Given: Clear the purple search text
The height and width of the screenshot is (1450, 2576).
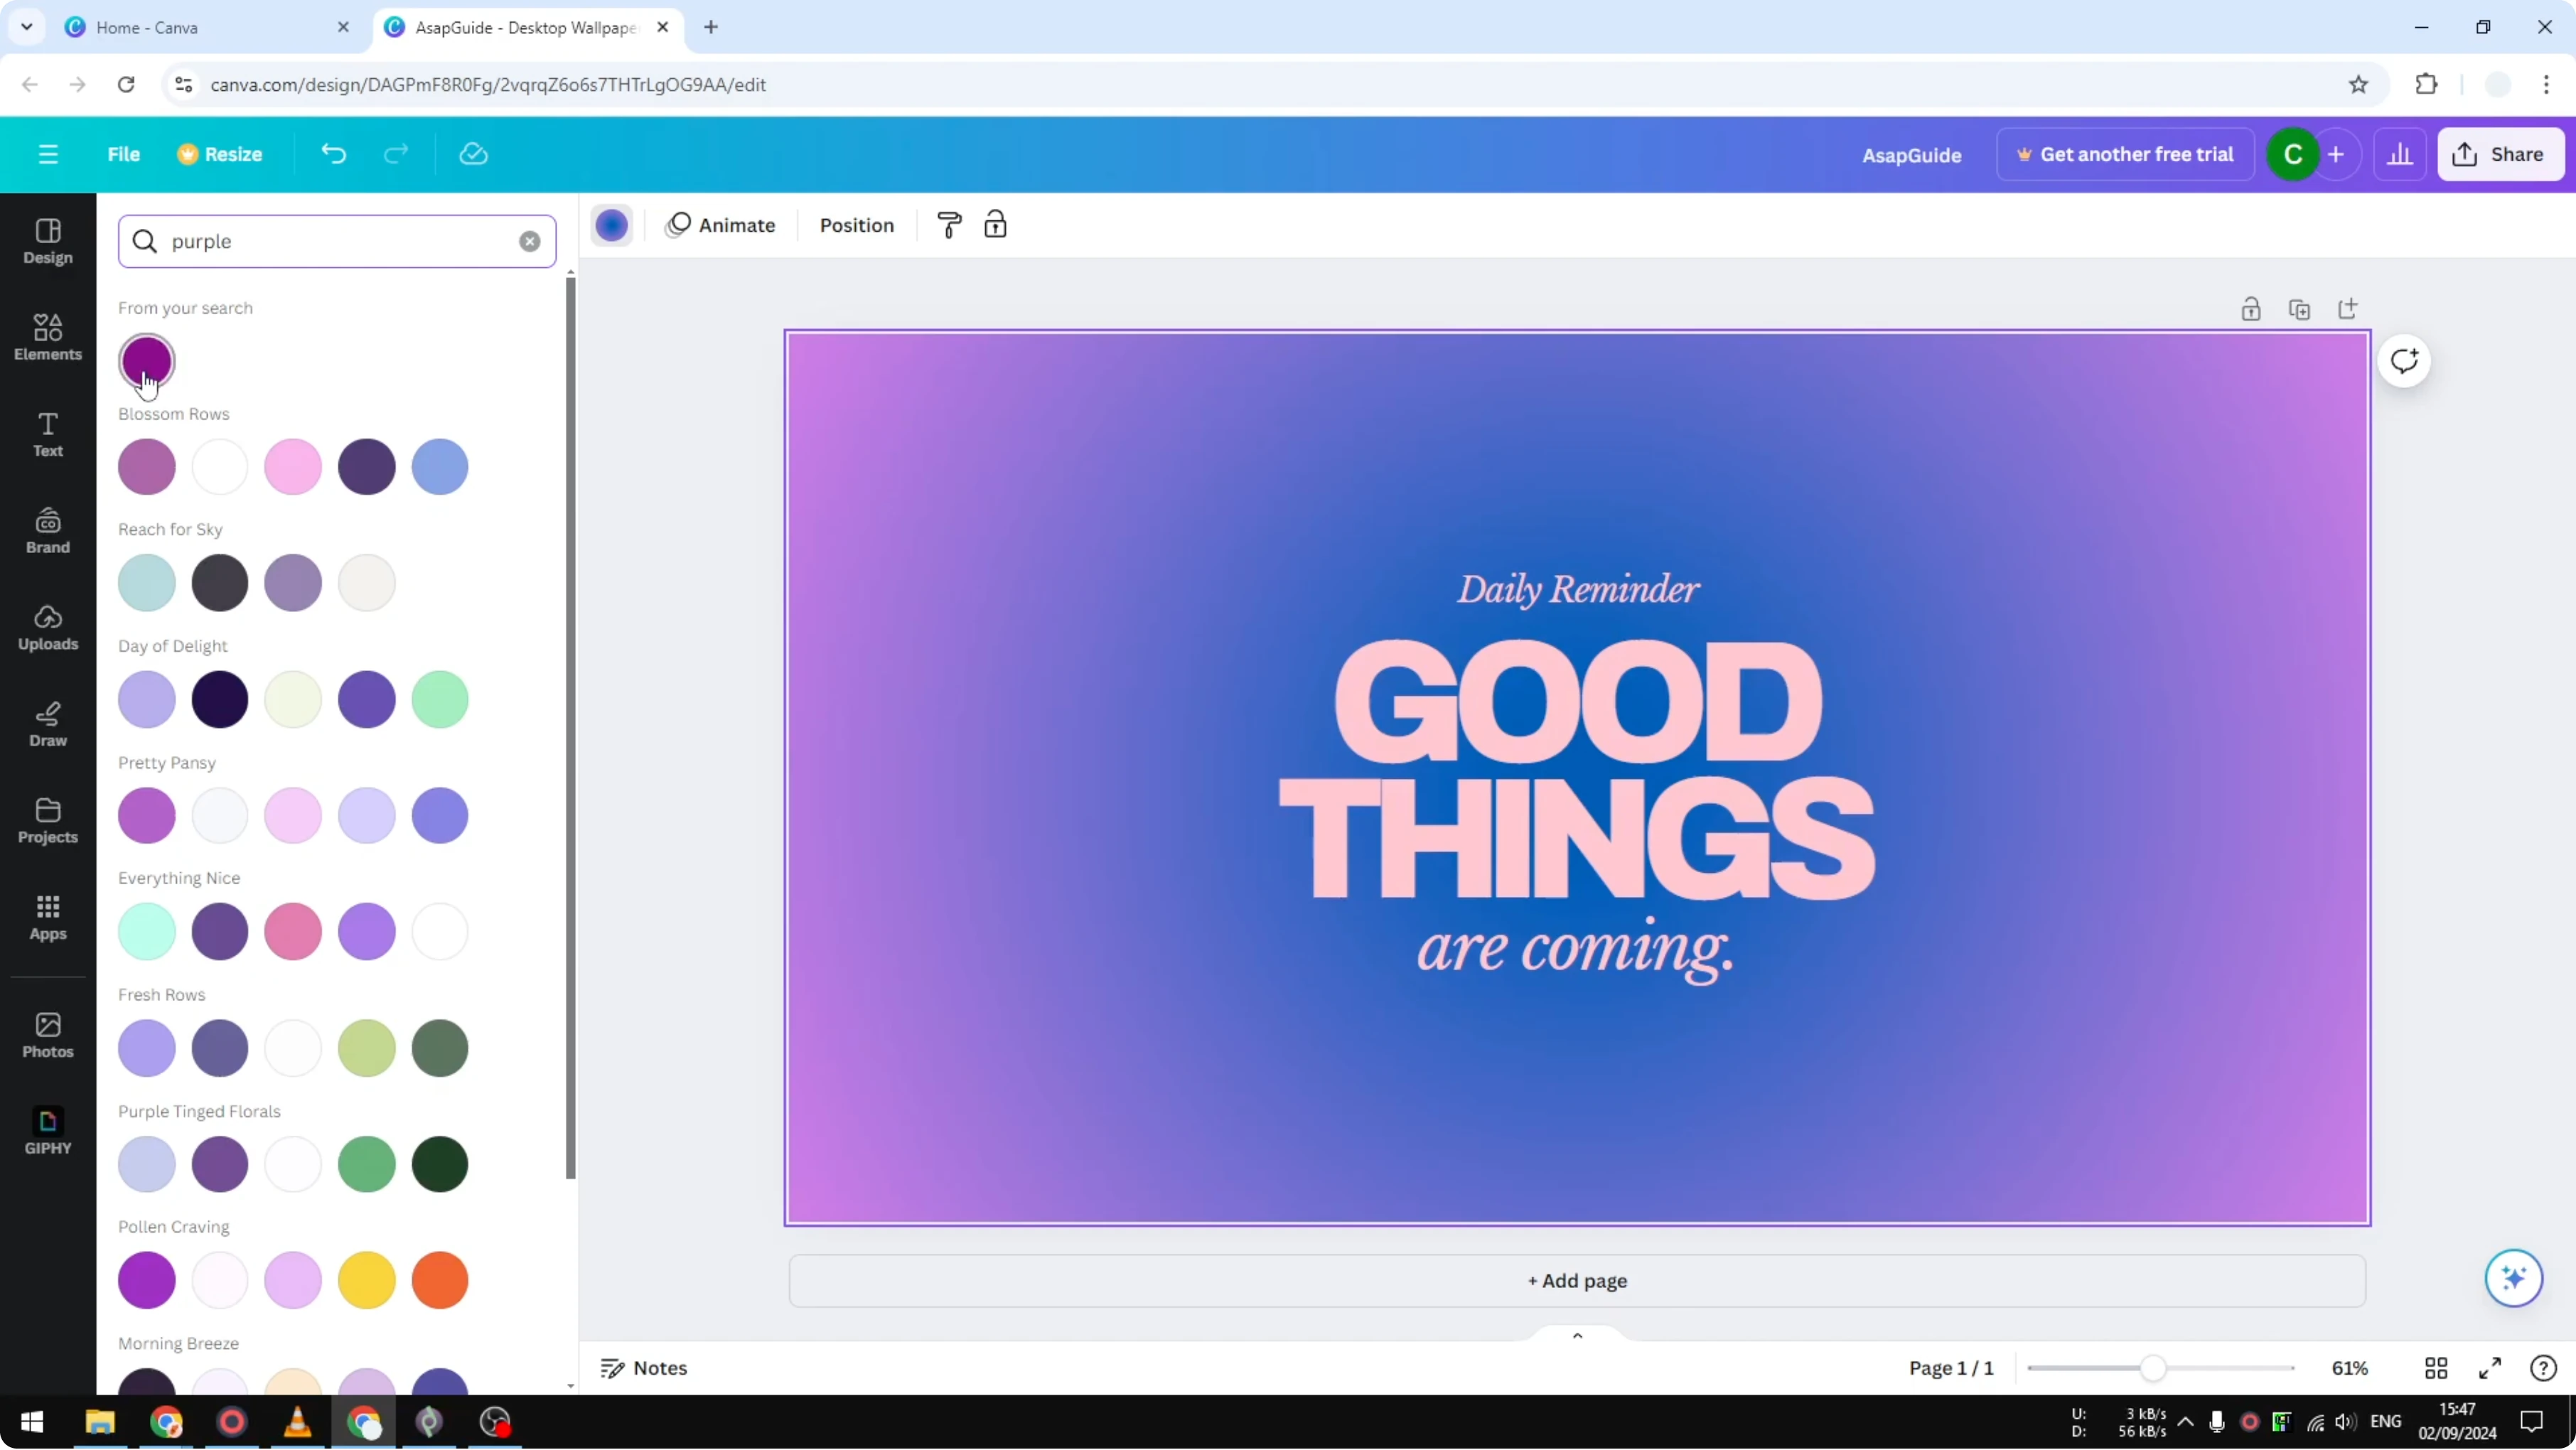Looking at the screenshot, I should point(530,241).
